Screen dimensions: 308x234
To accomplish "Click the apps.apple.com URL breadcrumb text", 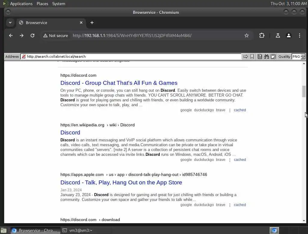I will (134, 175).
